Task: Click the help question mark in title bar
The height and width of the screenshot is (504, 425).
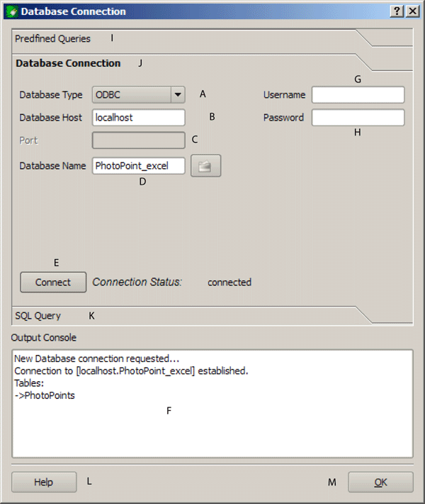Action: pos(397,11)
